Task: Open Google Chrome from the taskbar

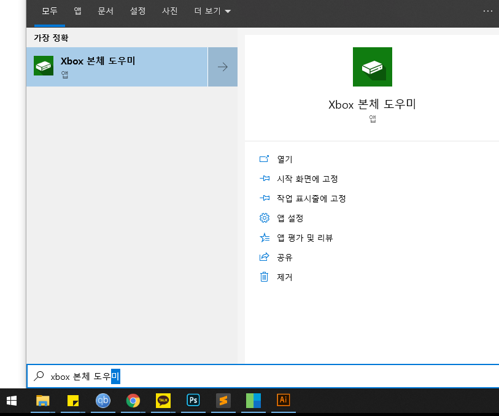Action: [133, 401]
